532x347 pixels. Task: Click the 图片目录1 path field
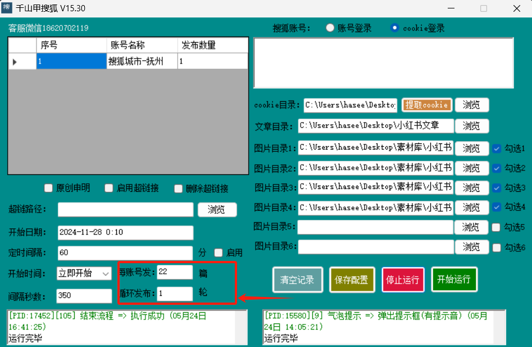(x=376, y=148)
